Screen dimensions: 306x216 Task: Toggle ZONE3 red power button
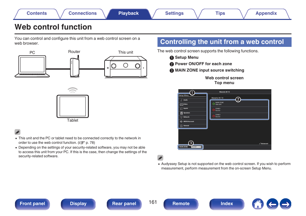(x=214, y=116)
